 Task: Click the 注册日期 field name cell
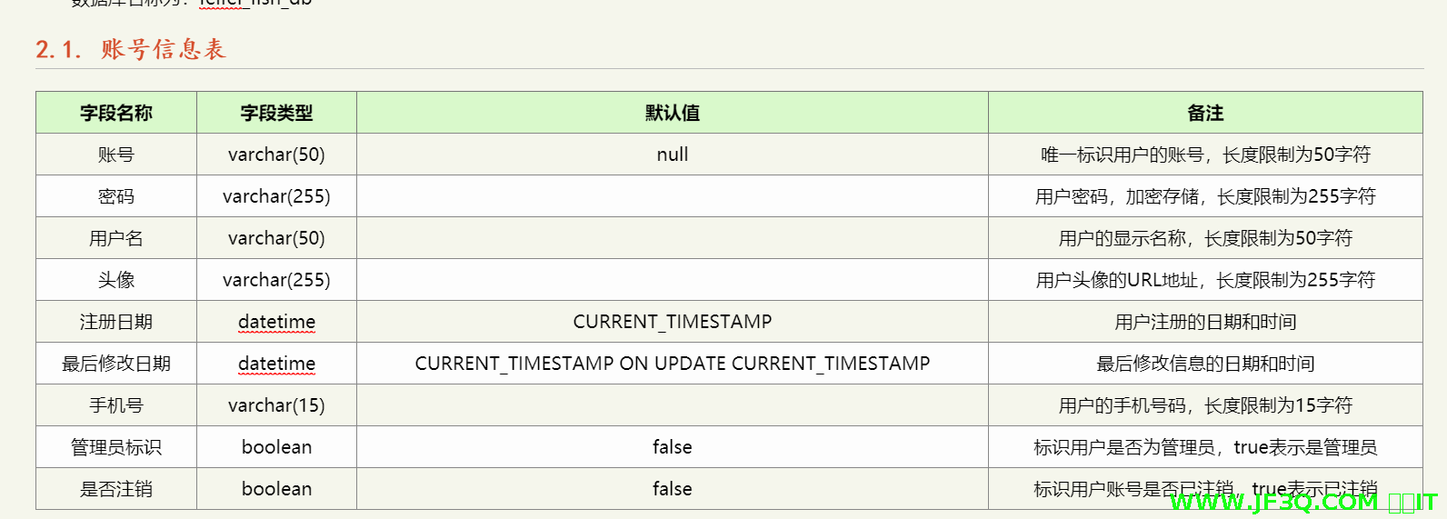click(116, 322)
